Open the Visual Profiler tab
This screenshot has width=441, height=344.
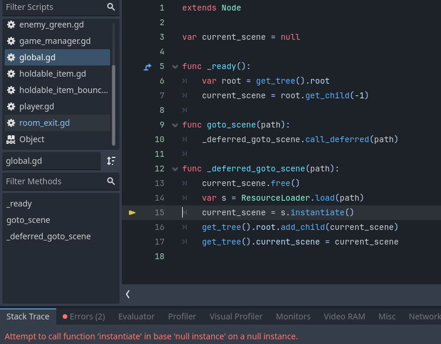236,317
